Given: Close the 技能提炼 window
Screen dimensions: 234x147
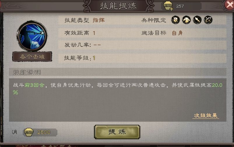Looking at the screenshot, I should pyautogui.click(x=230, y=5).
